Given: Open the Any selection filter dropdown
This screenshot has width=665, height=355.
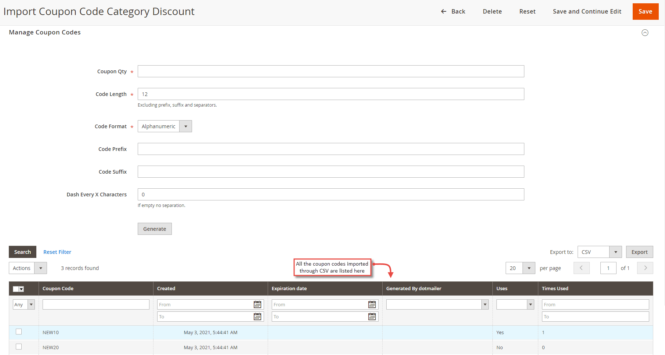Looking at the screenshot, I should point(24,304).
